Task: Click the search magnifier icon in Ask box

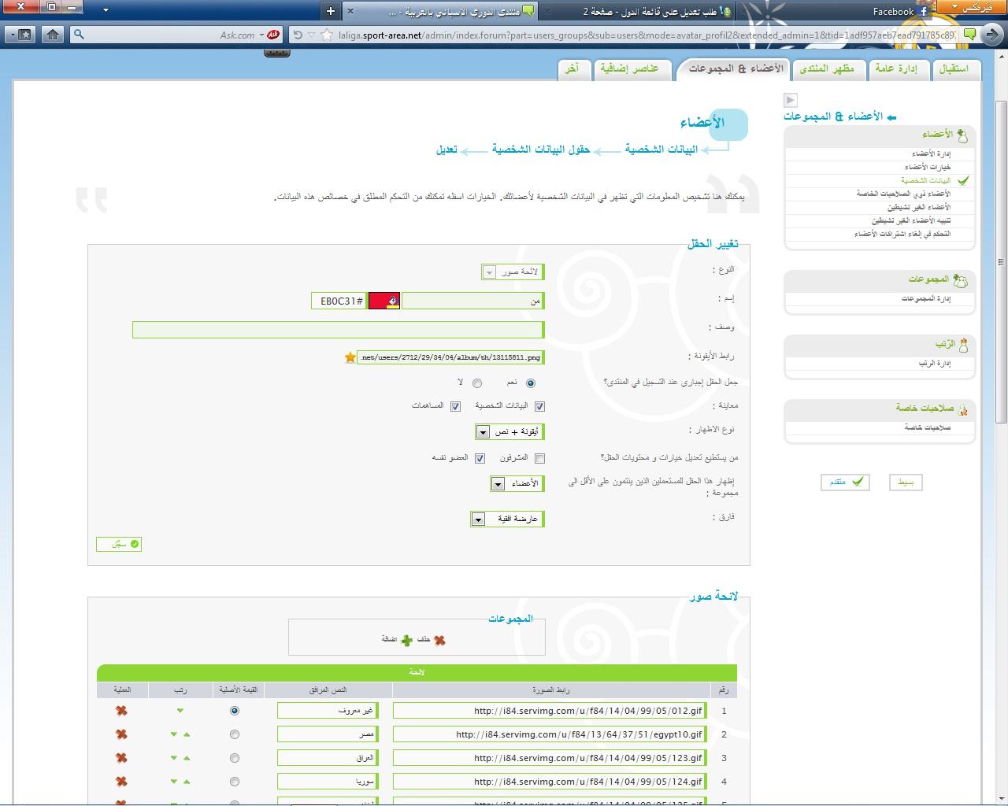Action: pos(79,35)
